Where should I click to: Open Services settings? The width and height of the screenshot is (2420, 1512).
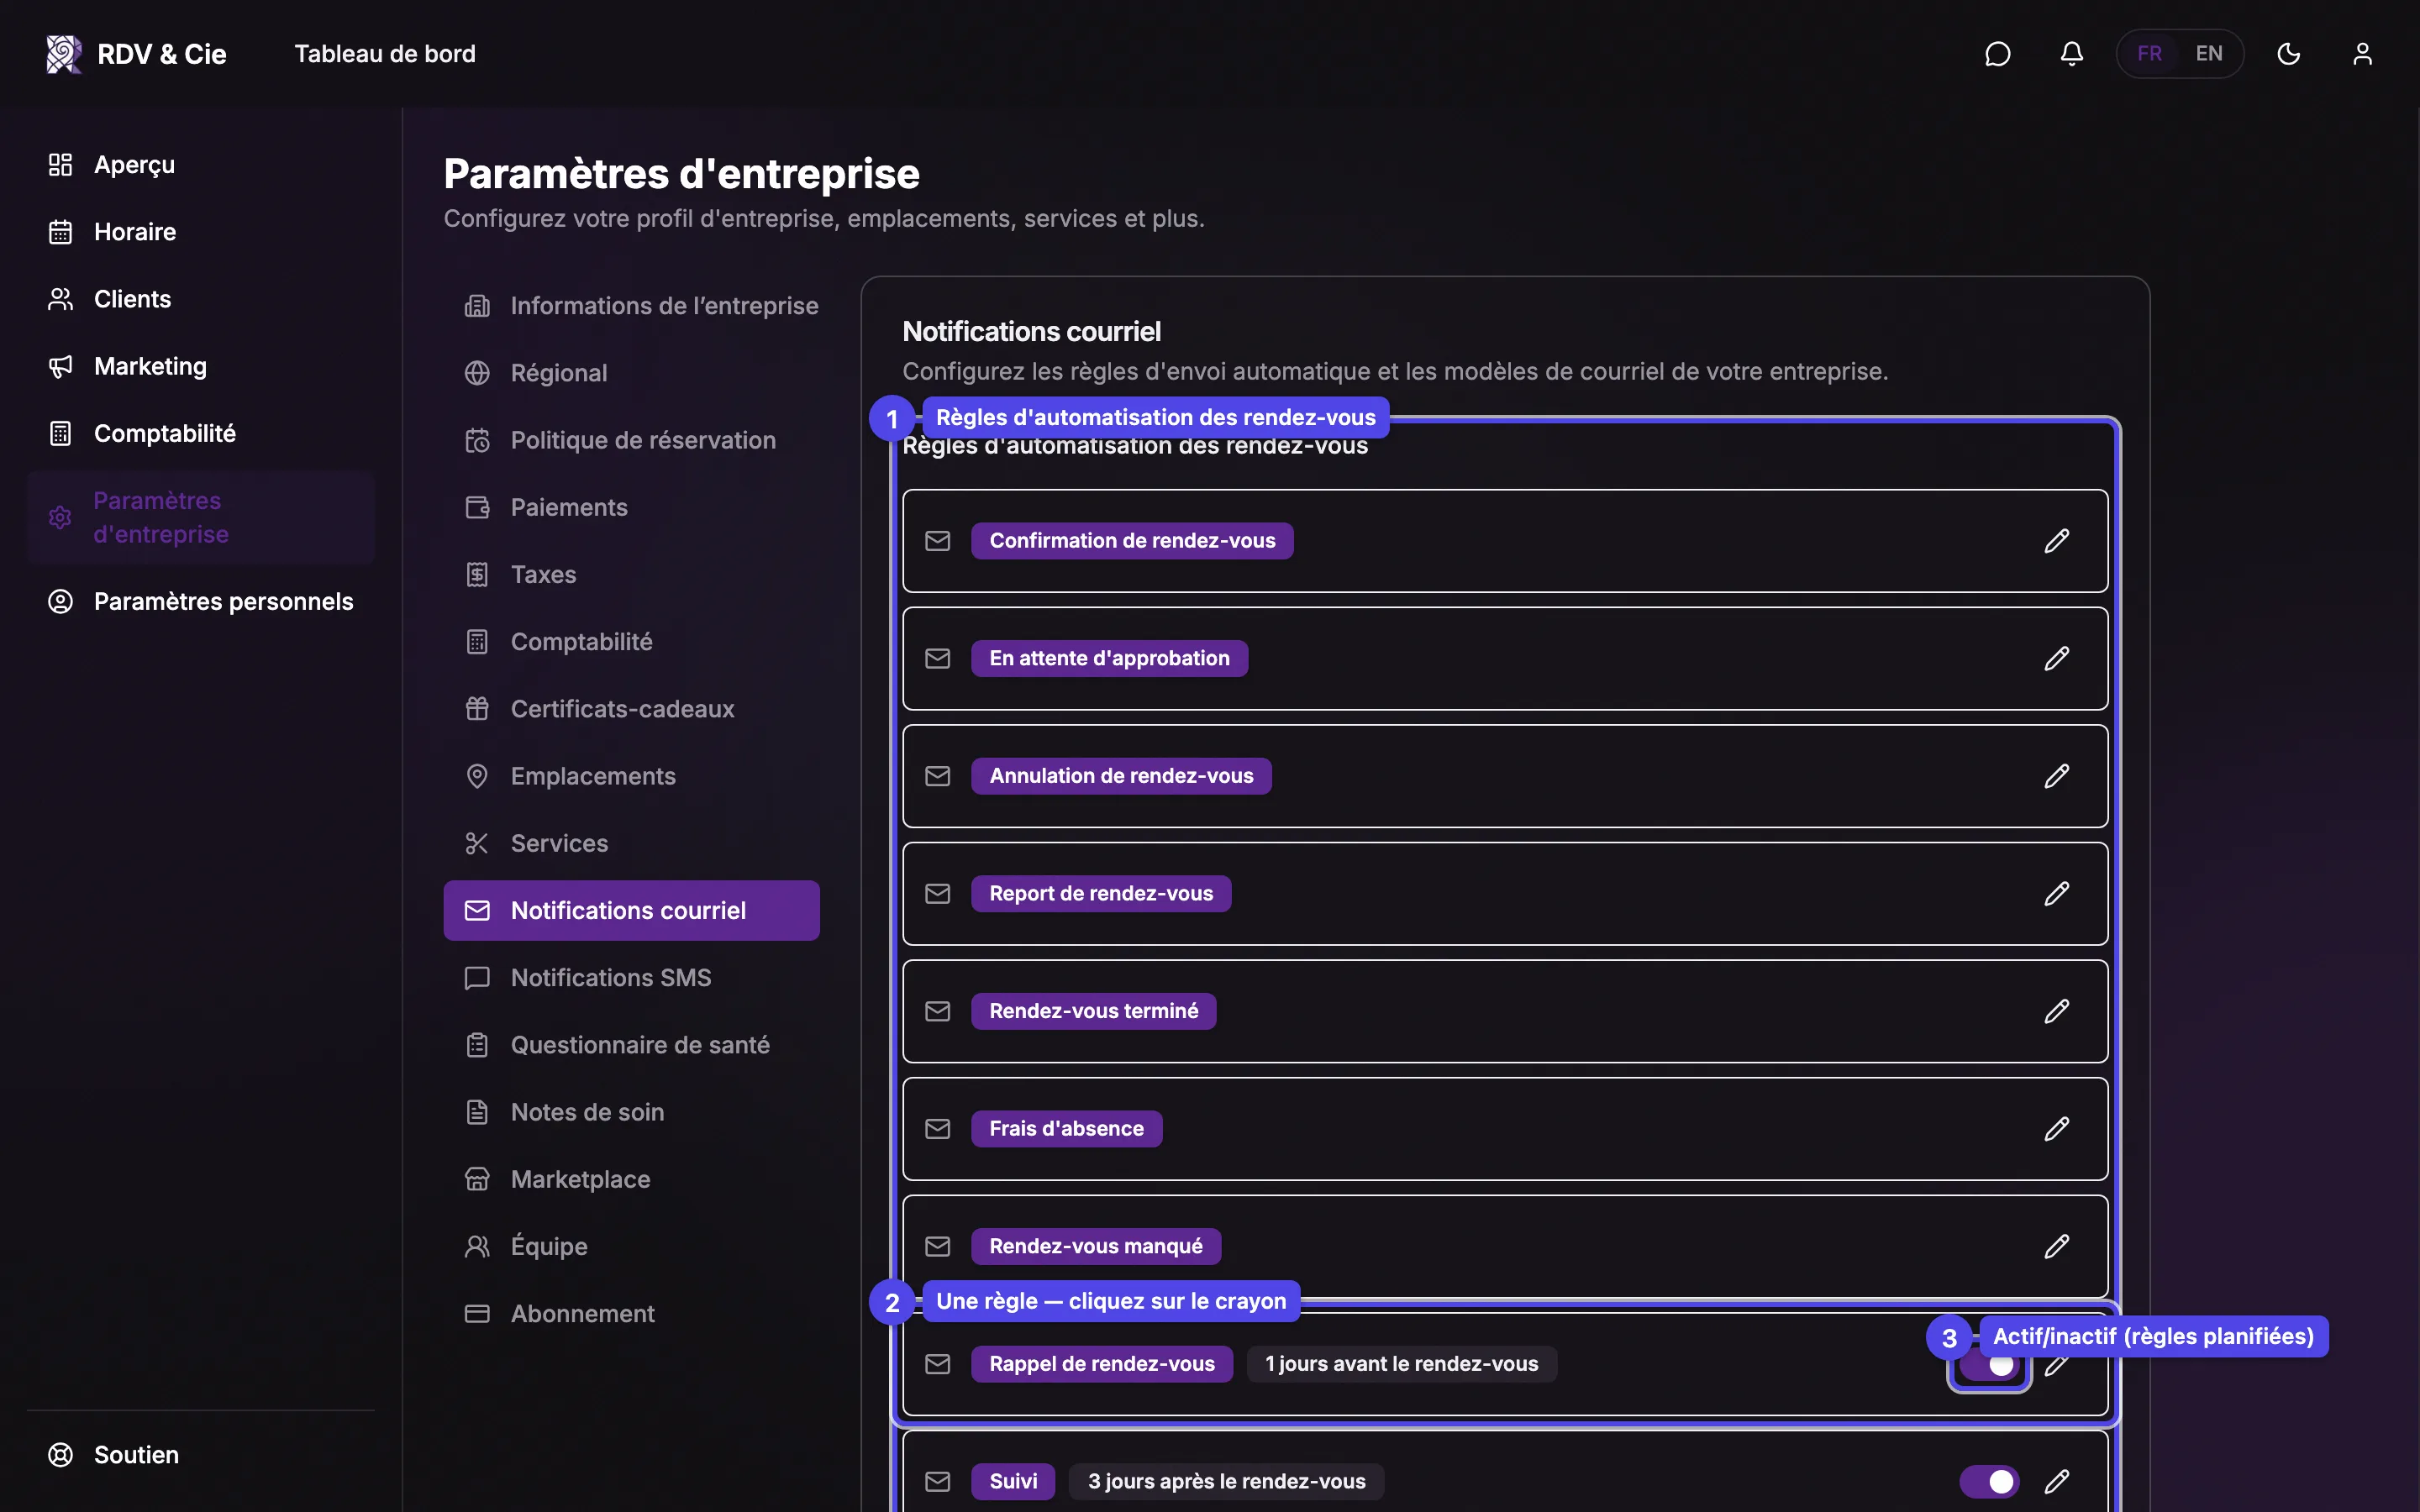(632, 843)
